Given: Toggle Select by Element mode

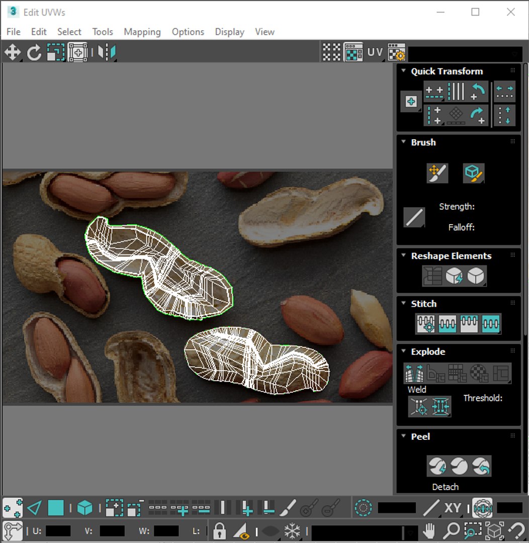Looking at the screenshot, I should tap(84, 508).
